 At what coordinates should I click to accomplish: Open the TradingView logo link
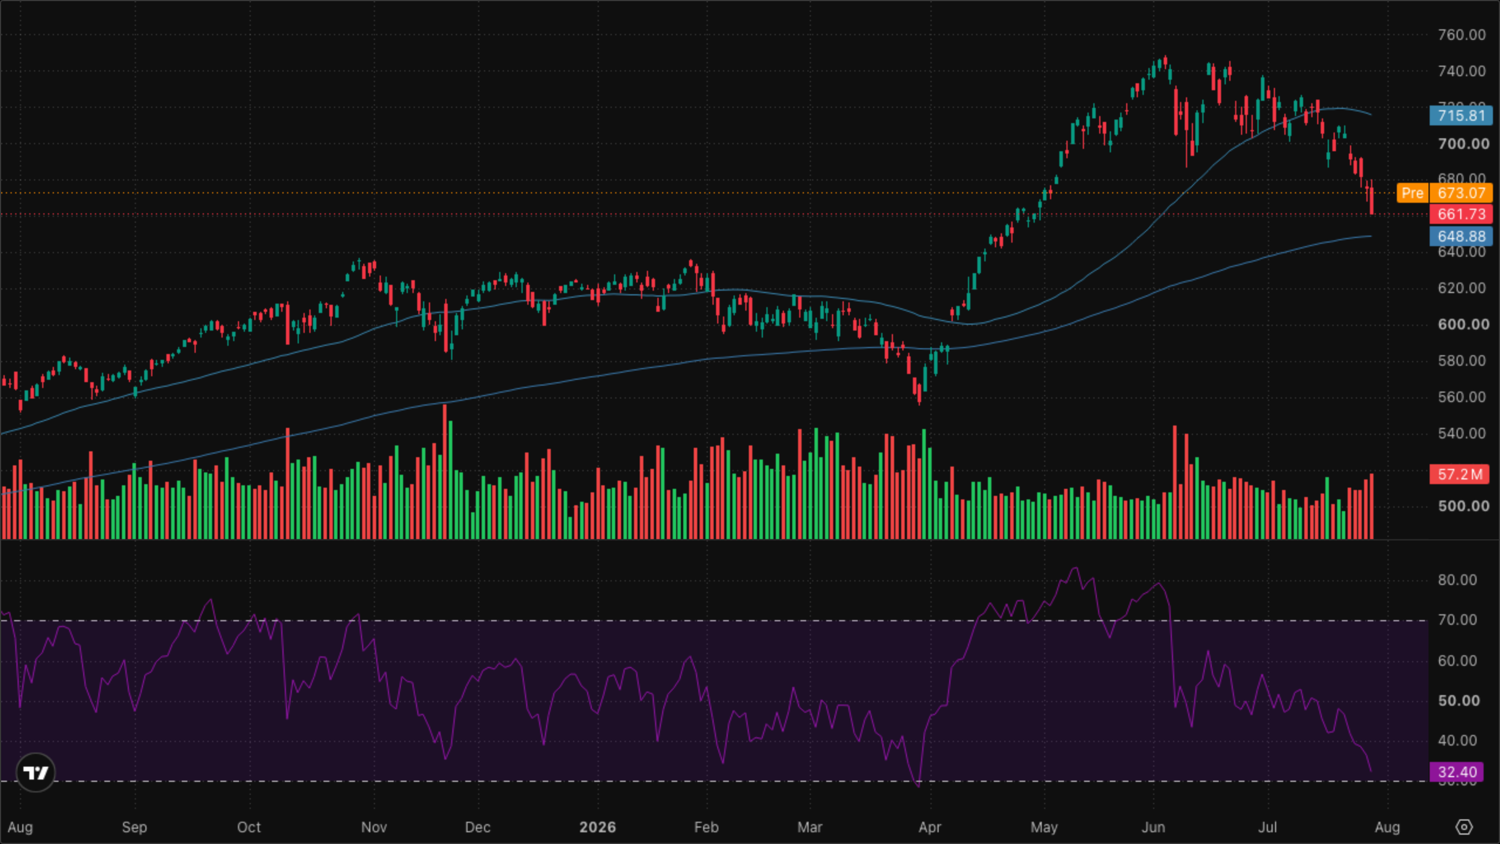click(x=36, y=772)
